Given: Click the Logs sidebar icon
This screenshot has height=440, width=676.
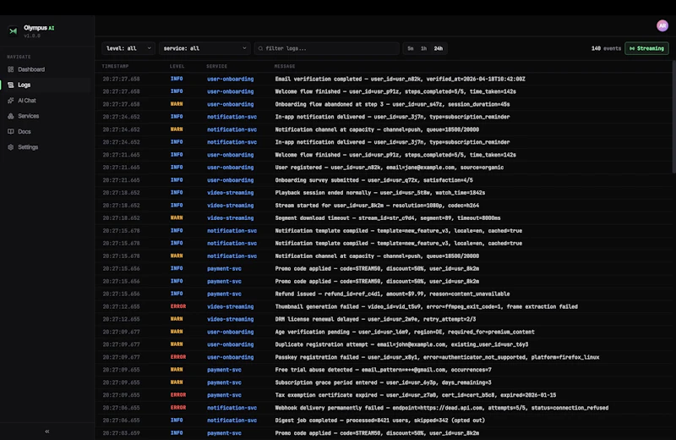Looking at the screenshot, I should (x=11, y=85).
